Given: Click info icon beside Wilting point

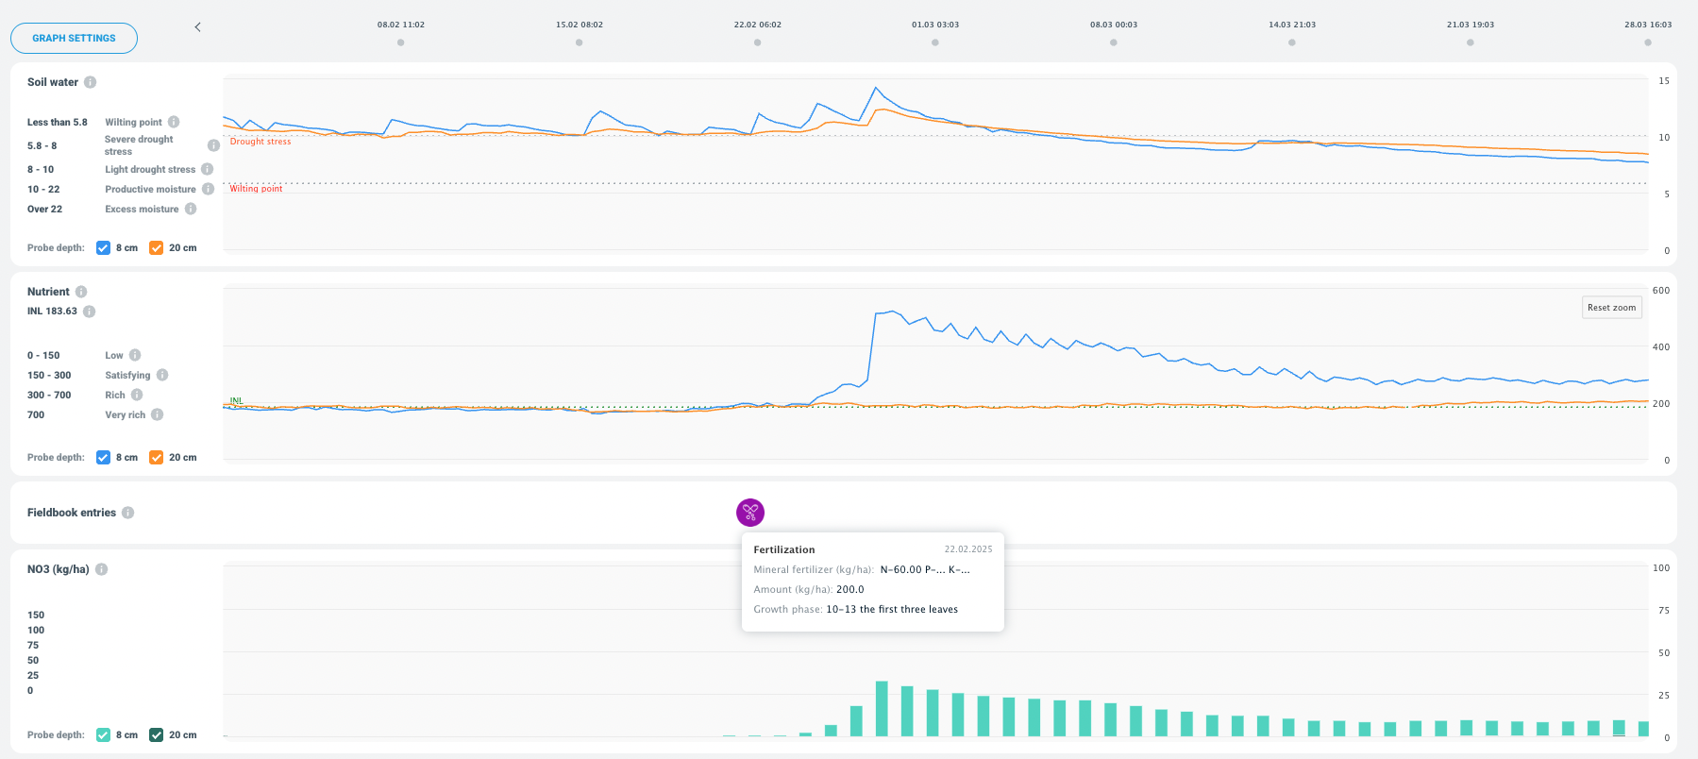Looking at the screenshot, I should tap(174, 122).
